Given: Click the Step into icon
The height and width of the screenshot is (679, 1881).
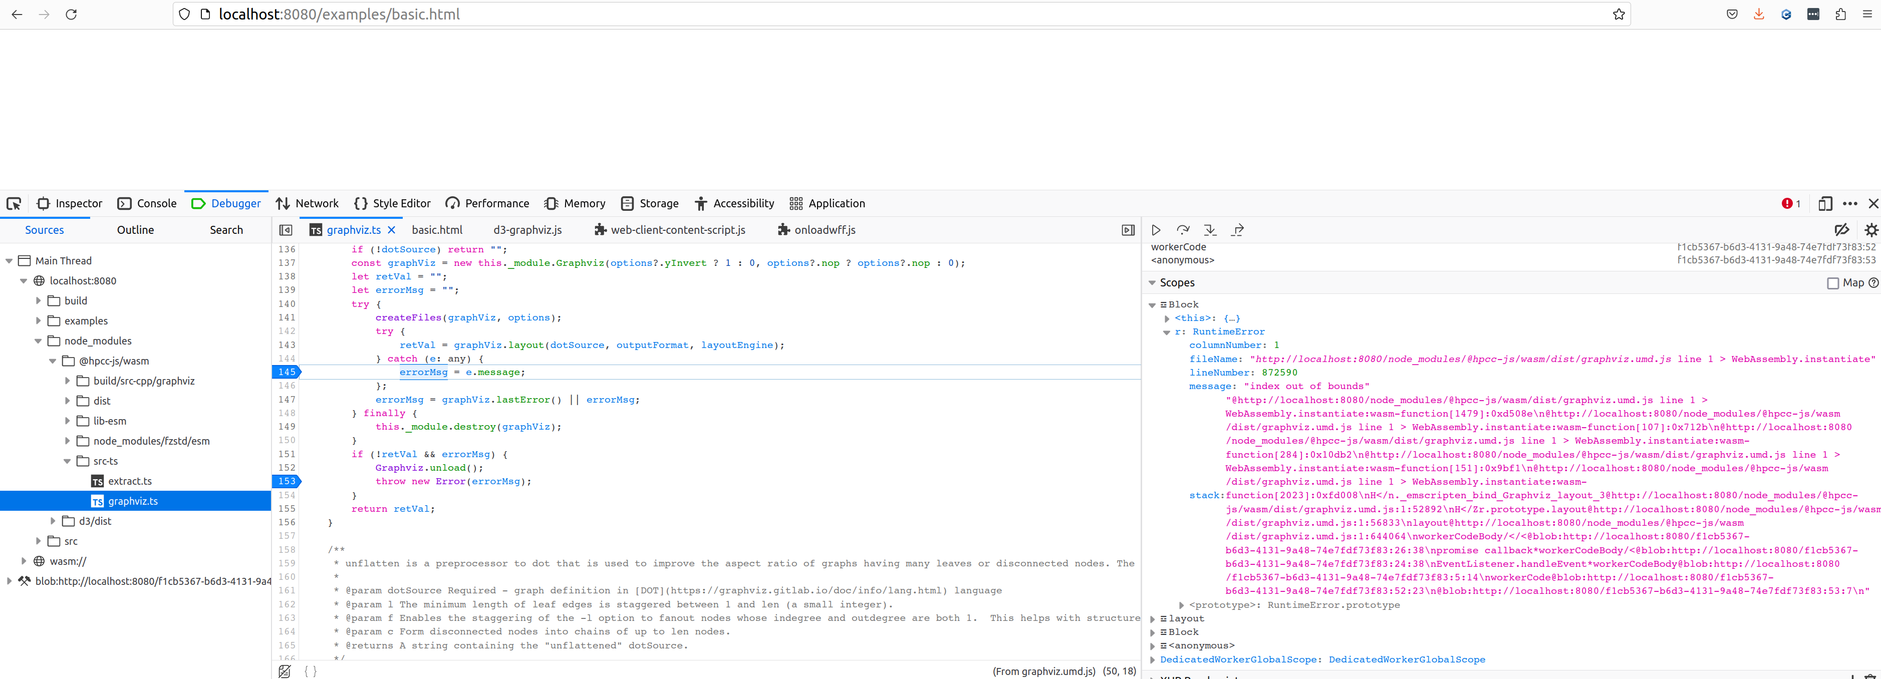Looking at the screenshot, I should (x=1211, y=229).
